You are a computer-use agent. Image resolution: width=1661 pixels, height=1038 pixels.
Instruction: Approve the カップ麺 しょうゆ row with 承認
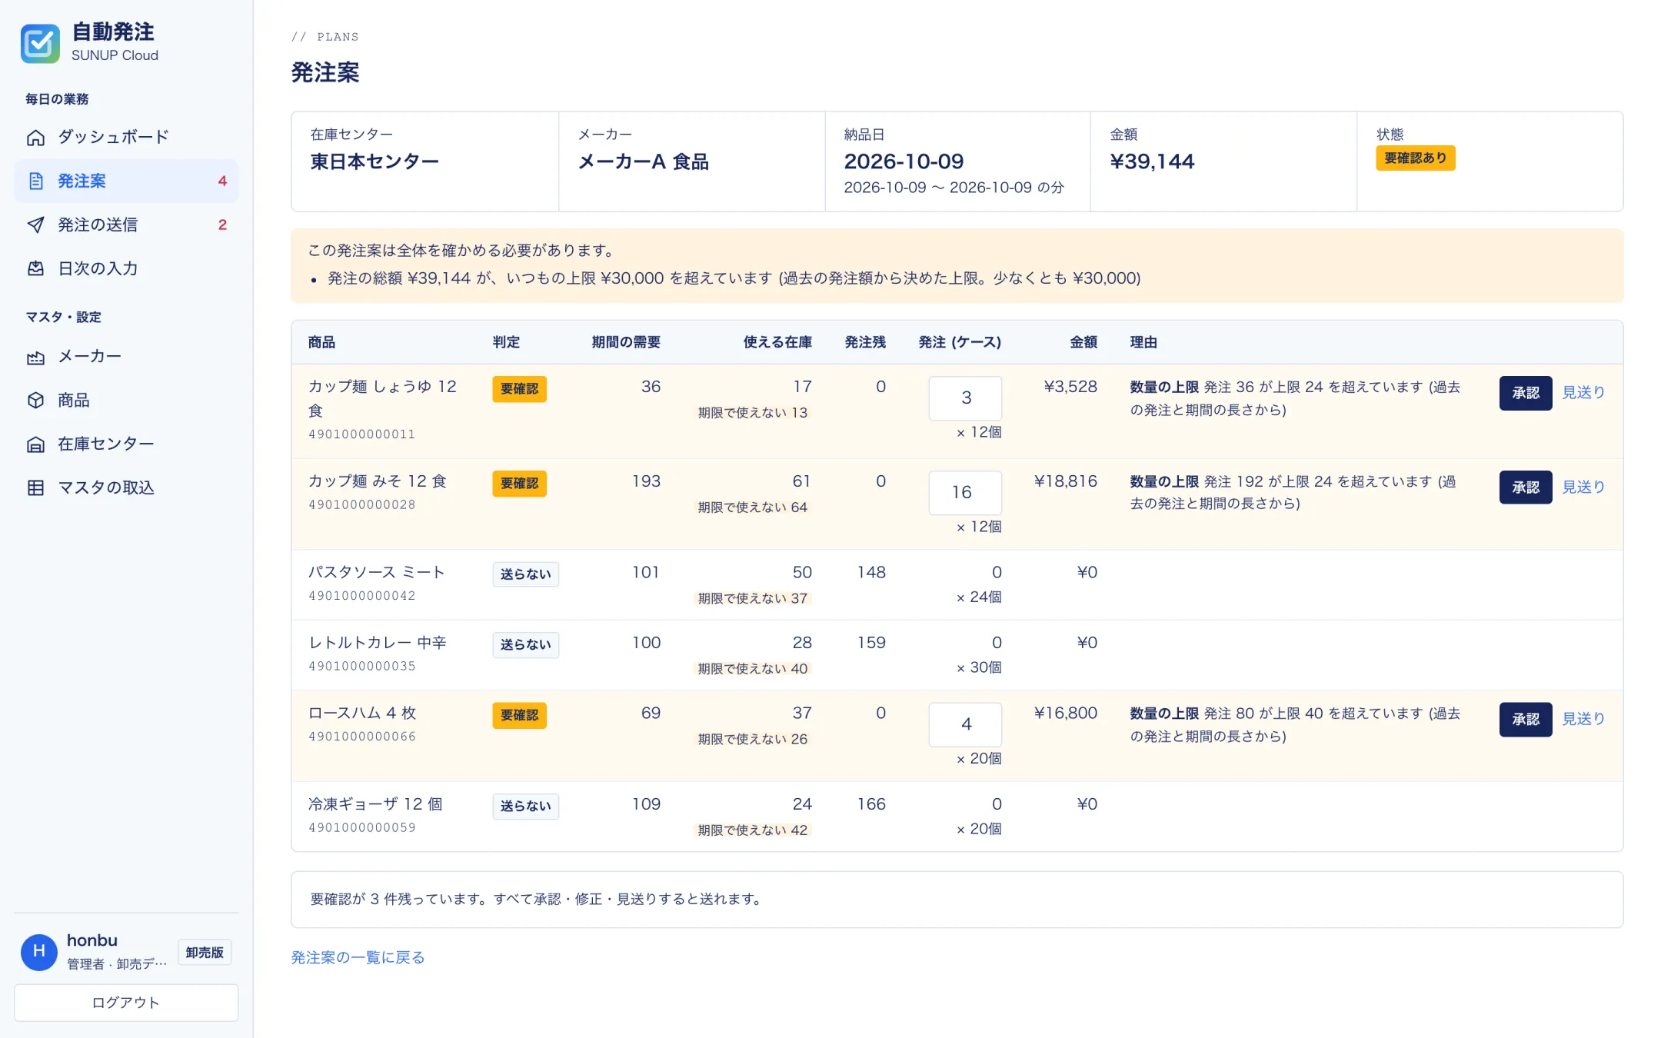[1526, 393]
